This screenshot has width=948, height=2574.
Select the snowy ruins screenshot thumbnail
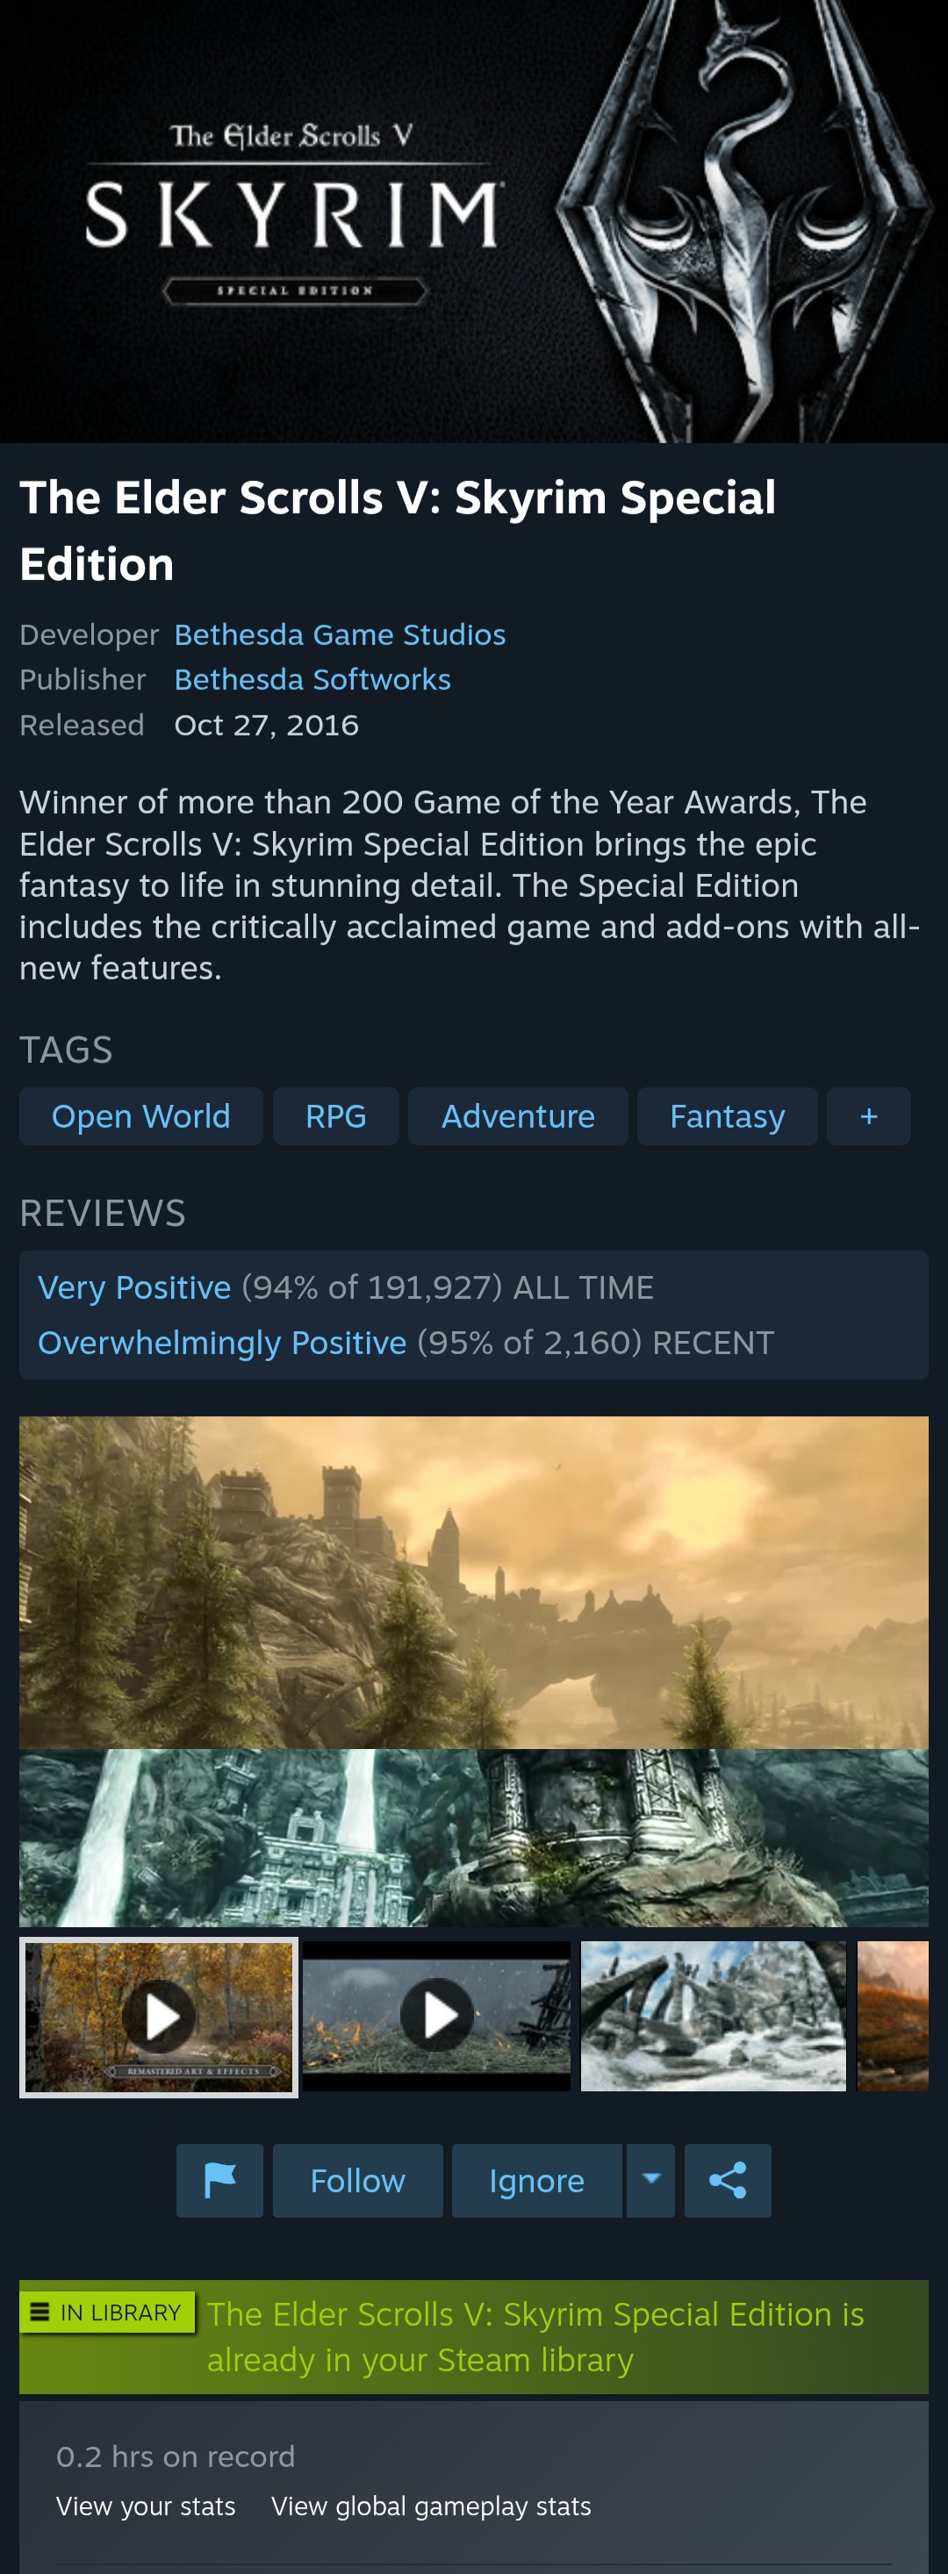[714, 2017]
